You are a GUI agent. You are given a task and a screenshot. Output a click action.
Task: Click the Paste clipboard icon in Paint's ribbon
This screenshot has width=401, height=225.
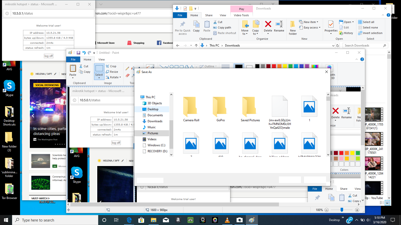pos(73,68)
